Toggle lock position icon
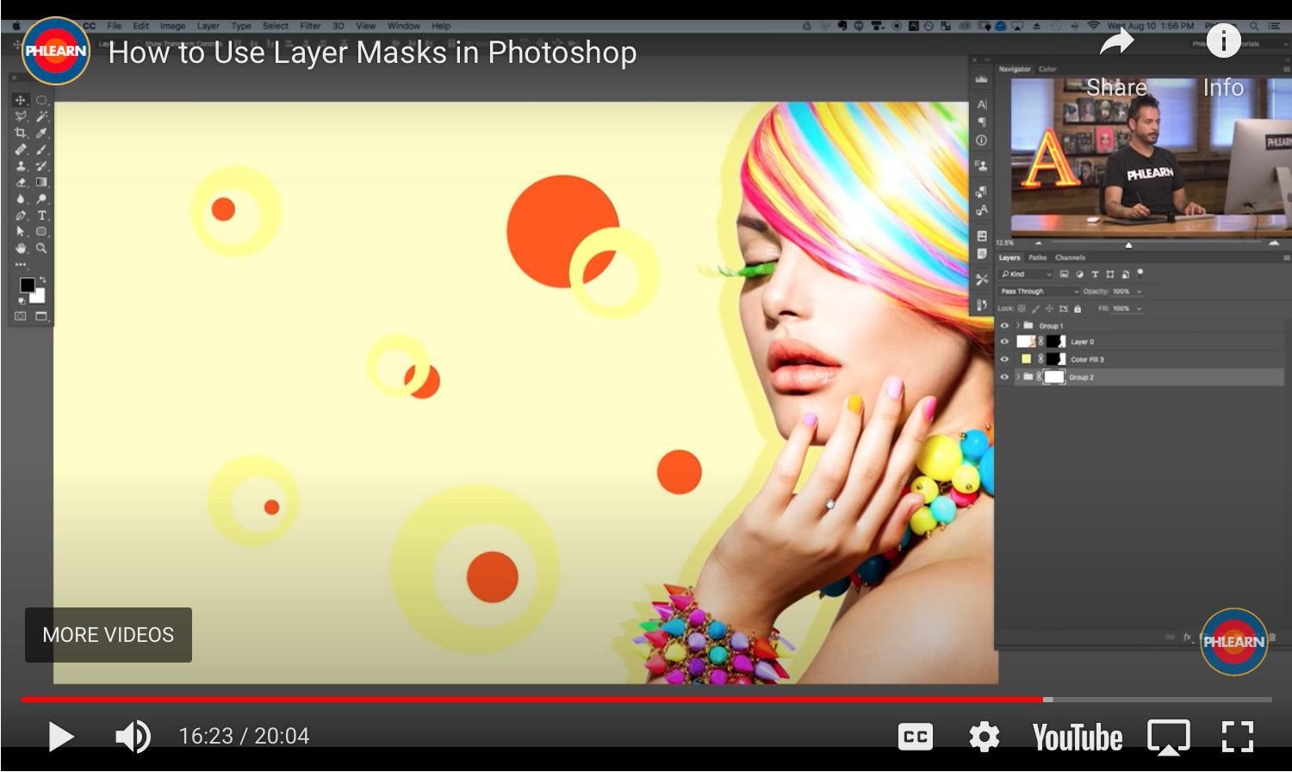Screen dimensions: 1292x772 1049,308
